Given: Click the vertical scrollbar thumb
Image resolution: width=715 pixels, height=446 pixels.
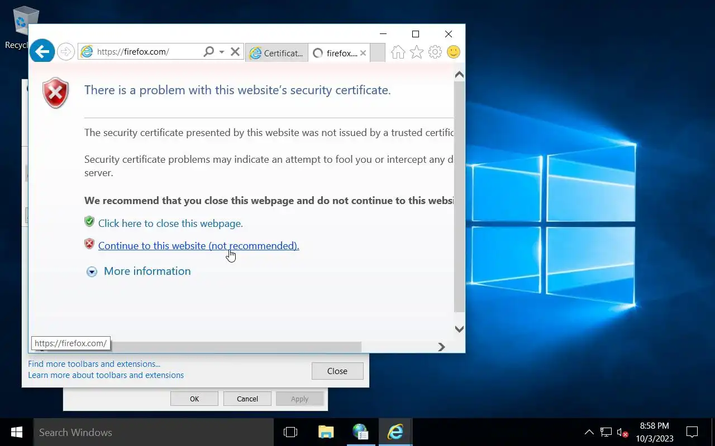Looking at the screenshot, I should pyautogui.click(x=459, y=197).
